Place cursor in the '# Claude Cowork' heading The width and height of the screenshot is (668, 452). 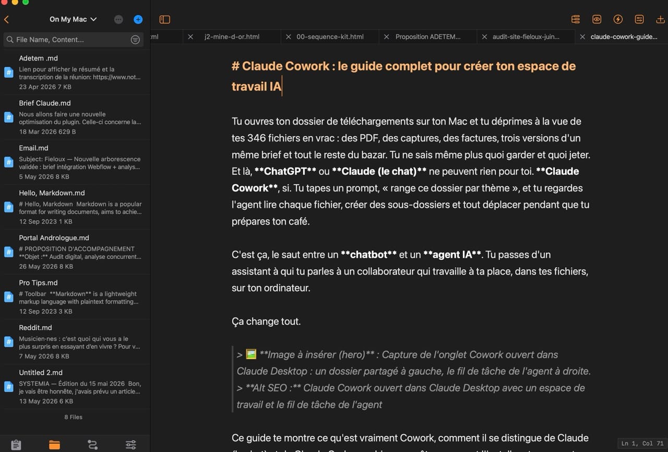coord(403,76)
